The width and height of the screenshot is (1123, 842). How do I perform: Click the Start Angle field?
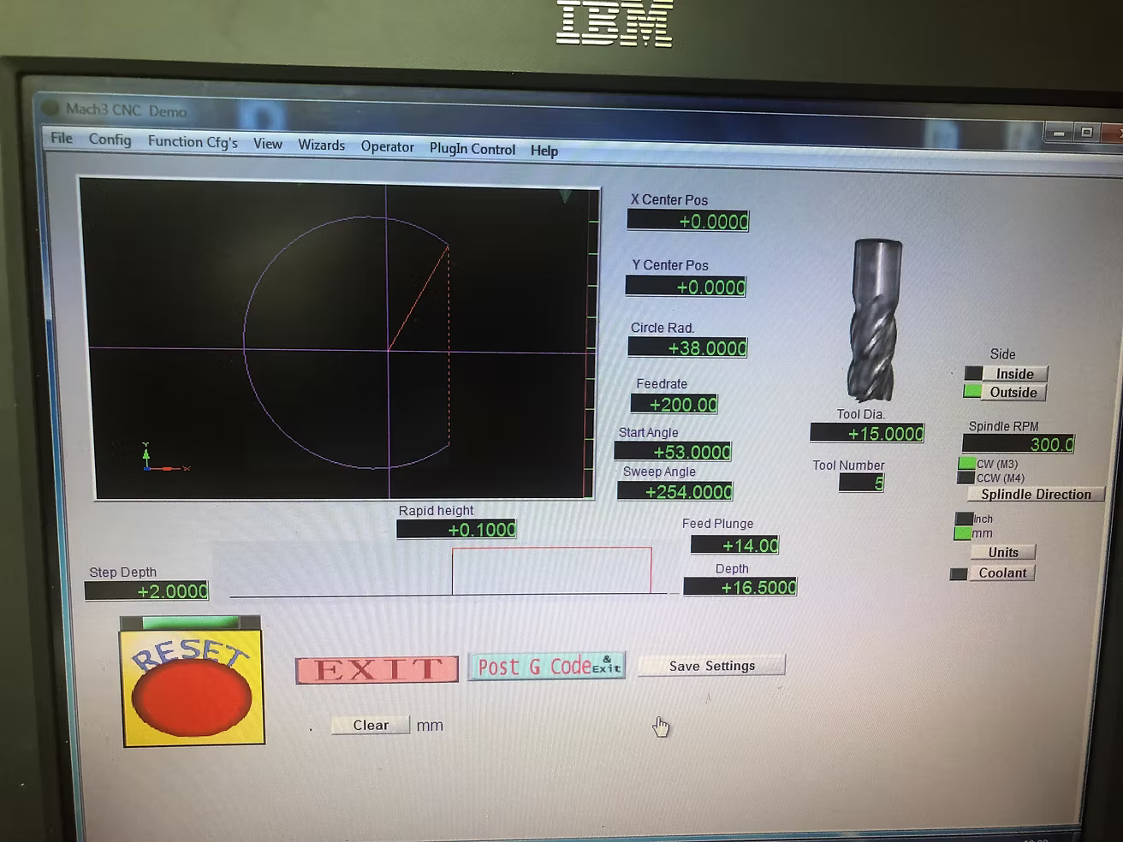click(673, 451)
